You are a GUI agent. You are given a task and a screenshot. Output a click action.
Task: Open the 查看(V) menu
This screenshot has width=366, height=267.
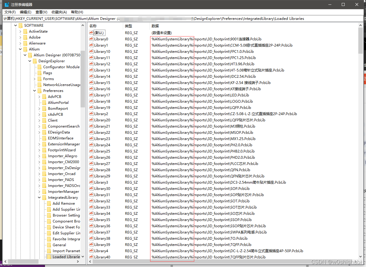(41, 12)
